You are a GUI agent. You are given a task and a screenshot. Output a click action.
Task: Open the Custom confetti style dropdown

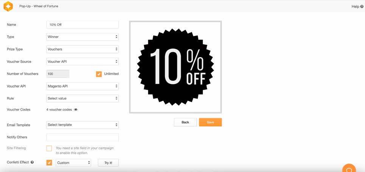[x=73, y=163]
